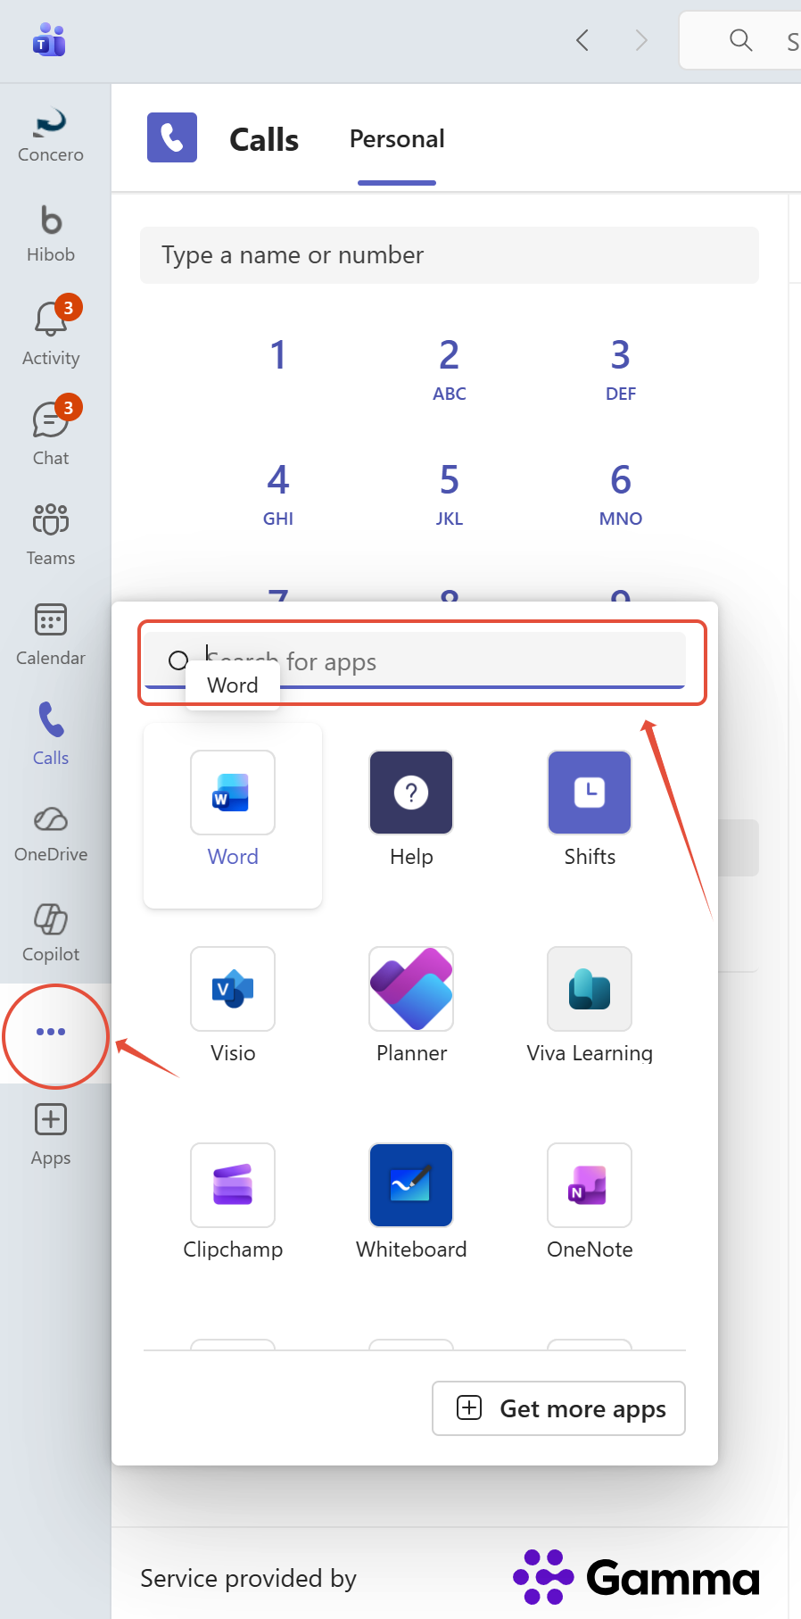This screenshot has width=801, height=1619.
Task: Dial digit 4 GHI on keypad
Action: pyautogui.click(x=278, y=493)
